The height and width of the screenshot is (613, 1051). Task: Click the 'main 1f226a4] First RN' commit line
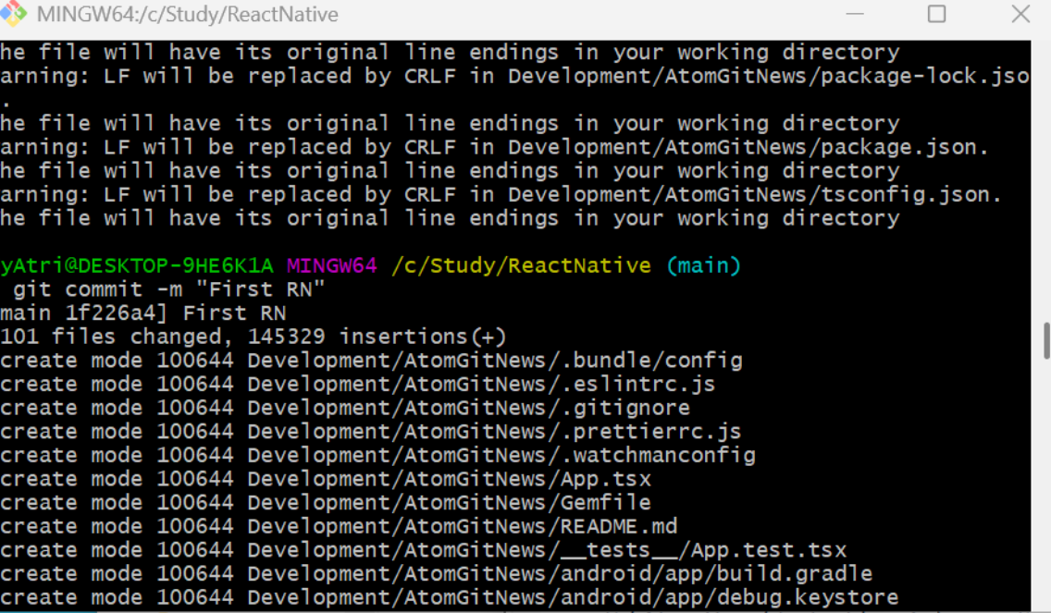(142, 313)
